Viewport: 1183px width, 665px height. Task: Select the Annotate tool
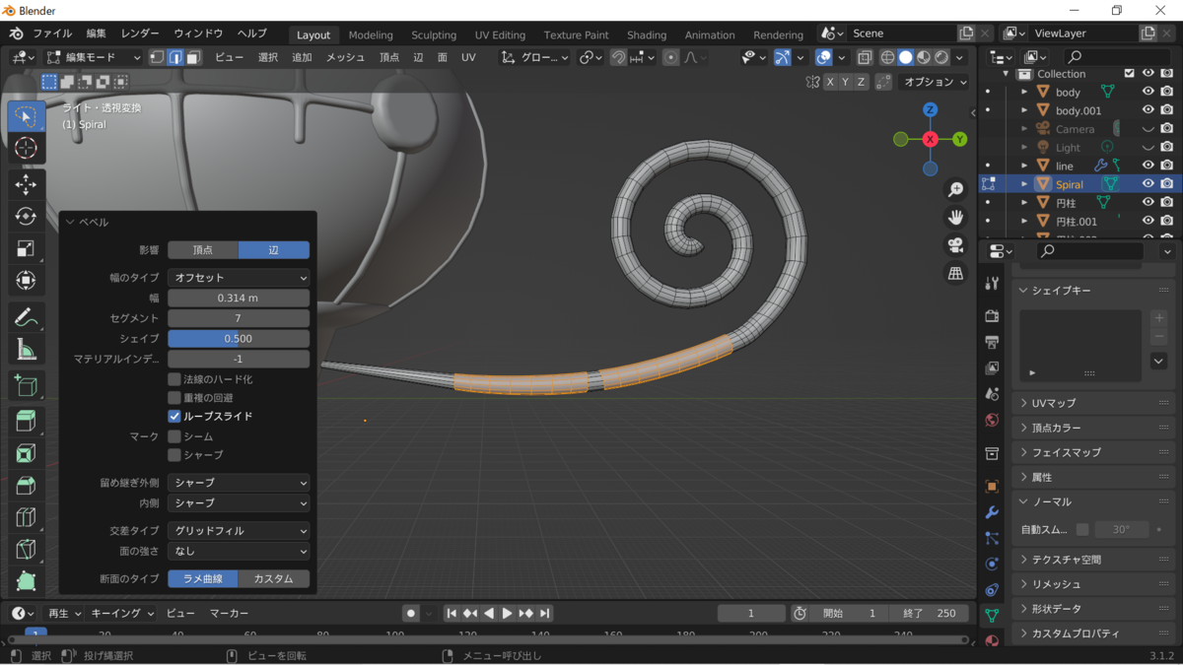click(27, 317)
